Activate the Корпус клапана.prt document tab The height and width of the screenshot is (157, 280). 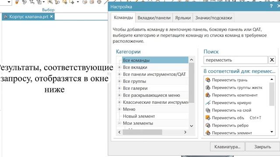click(x=28, y=17)
